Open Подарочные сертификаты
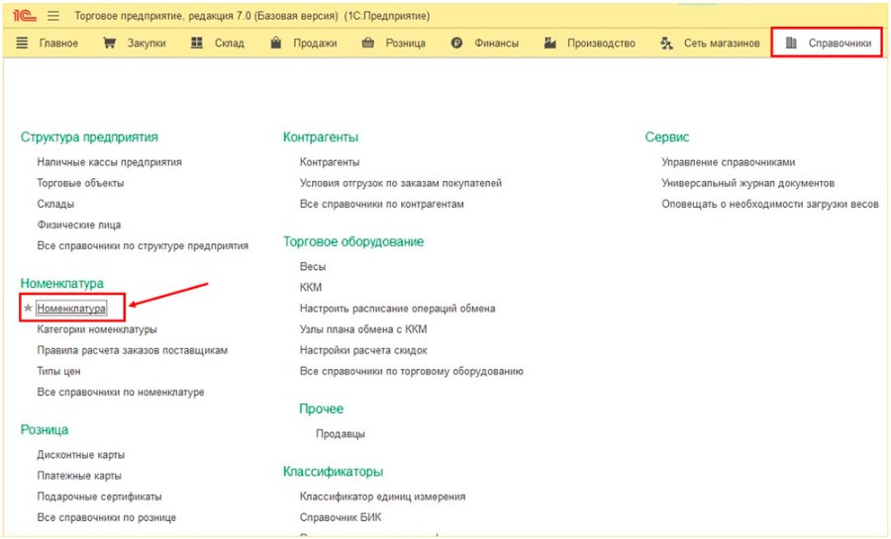 tap(99, 497)
